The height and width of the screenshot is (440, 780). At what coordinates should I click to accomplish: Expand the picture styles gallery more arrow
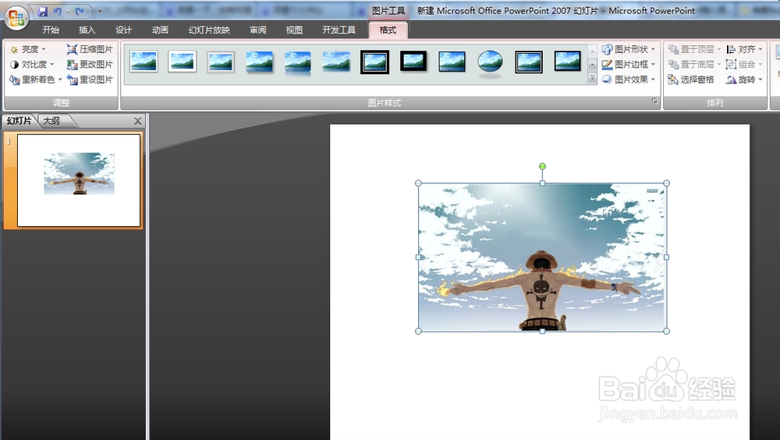(592, 79)
